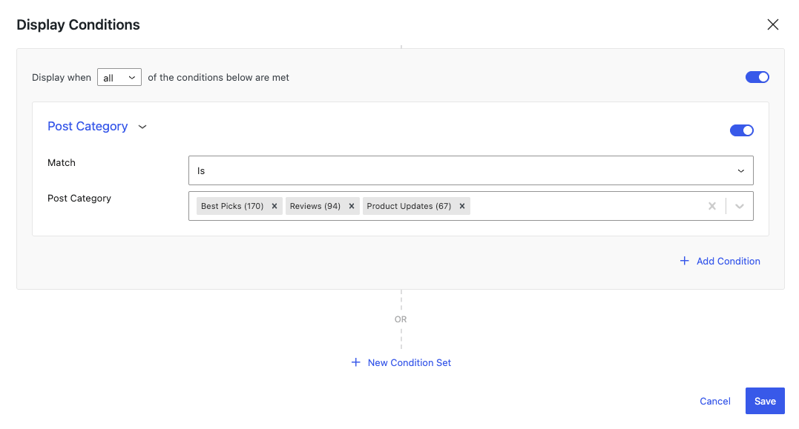Click New Condition Set link
Screen dimensions: 799x429
click(x=410, y=363)
